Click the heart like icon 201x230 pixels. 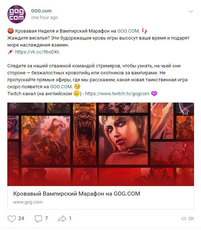12,219
